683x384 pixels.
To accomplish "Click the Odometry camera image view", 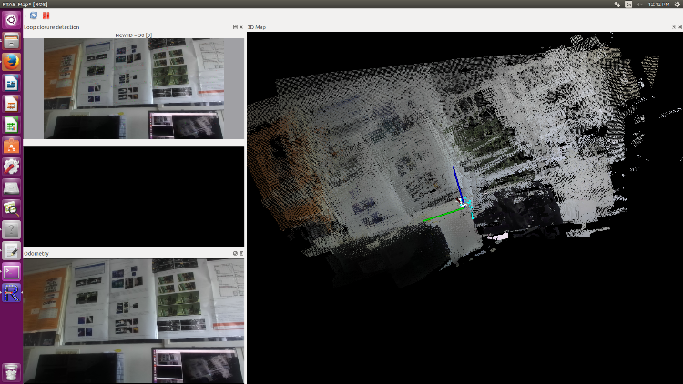I will click(134, 320).
